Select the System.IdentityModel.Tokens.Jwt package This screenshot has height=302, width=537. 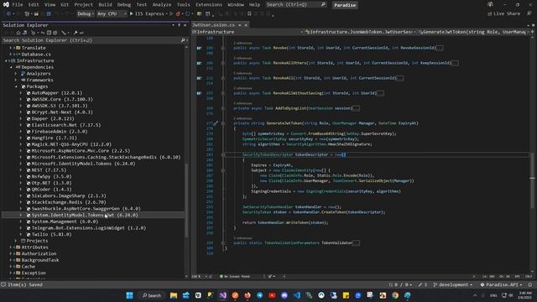pyautogui.click(x=85, y=215)
